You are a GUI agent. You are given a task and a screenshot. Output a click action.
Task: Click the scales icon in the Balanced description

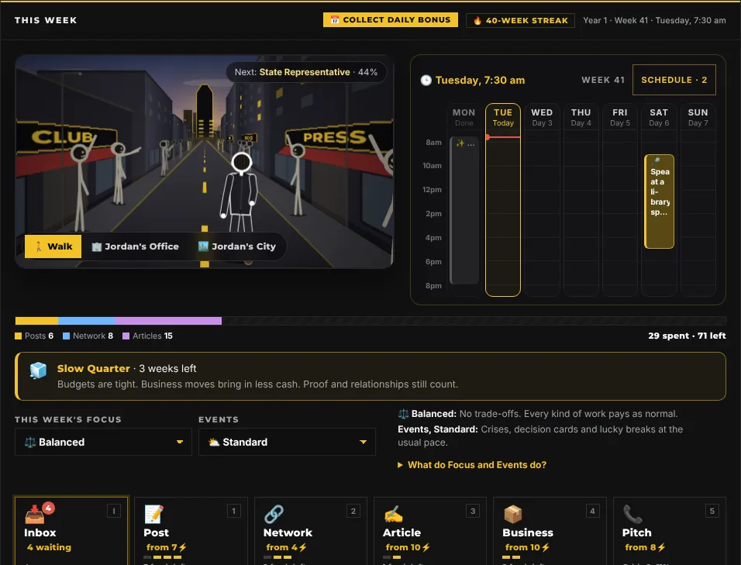coord(403,414)
